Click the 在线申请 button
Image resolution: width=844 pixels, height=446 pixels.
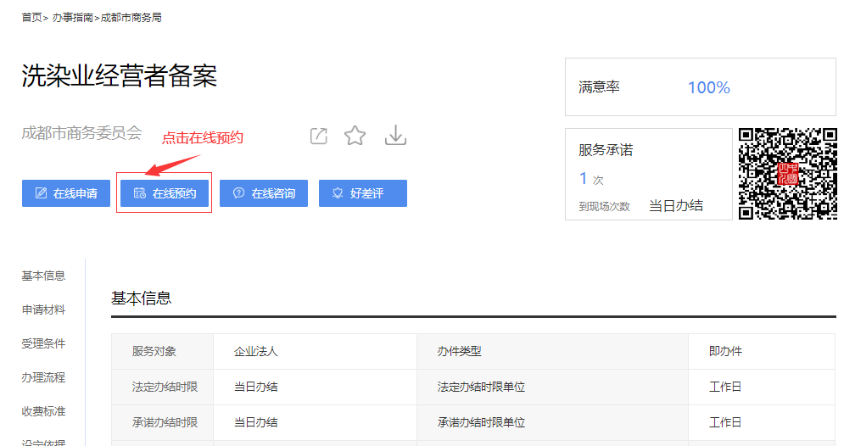pos(66,193)
